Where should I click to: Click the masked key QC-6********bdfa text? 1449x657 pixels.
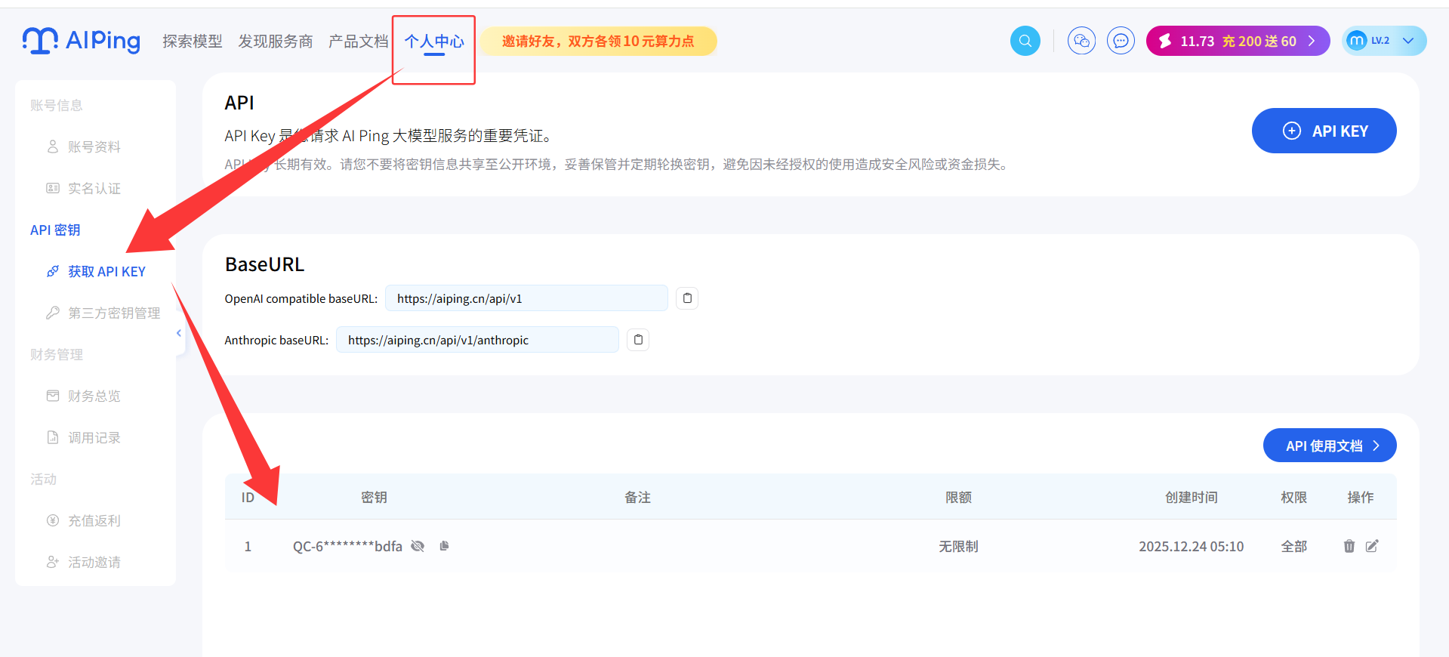tap(347, 546)
